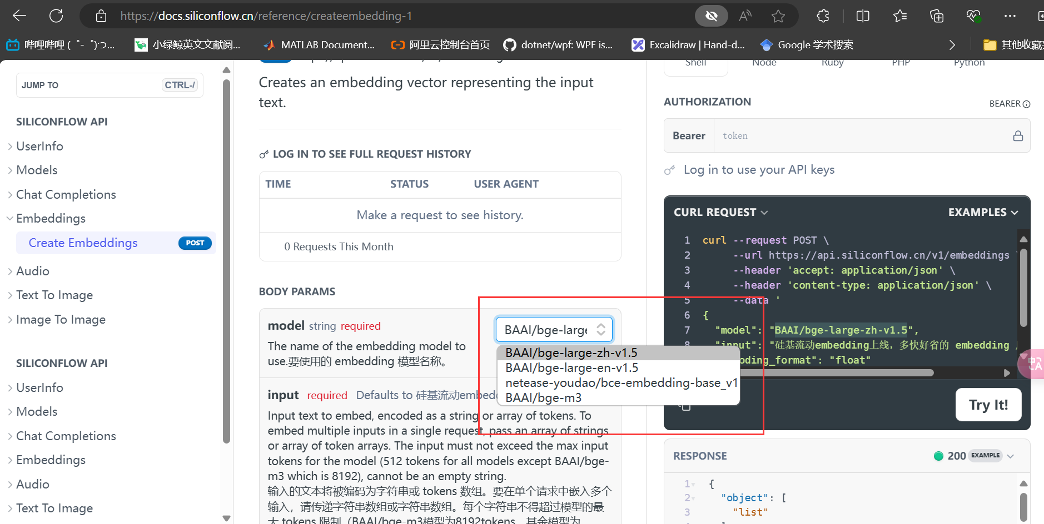This screenshot has height=524, width=1044.
Task: Click the tracking prevention eye icon
Action: [712, 16]
